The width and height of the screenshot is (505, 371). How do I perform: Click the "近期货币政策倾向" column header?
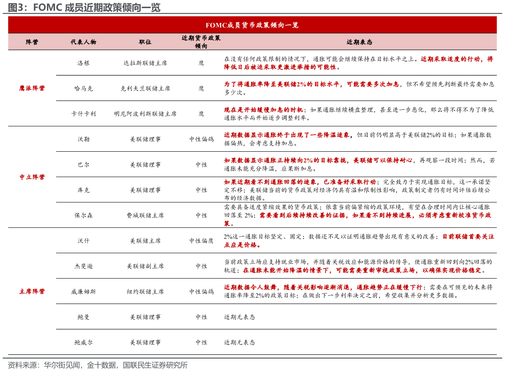pos(201,42)
